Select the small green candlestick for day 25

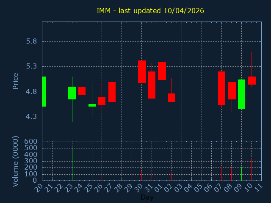click(92, 105)
